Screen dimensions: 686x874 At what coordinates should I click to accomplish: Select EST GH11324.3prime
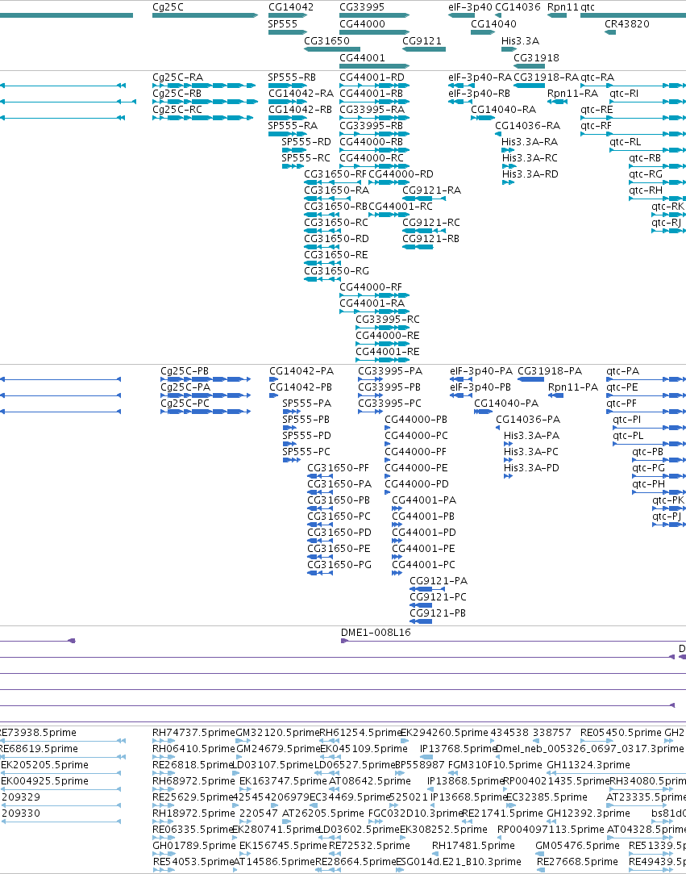point(588,764)
